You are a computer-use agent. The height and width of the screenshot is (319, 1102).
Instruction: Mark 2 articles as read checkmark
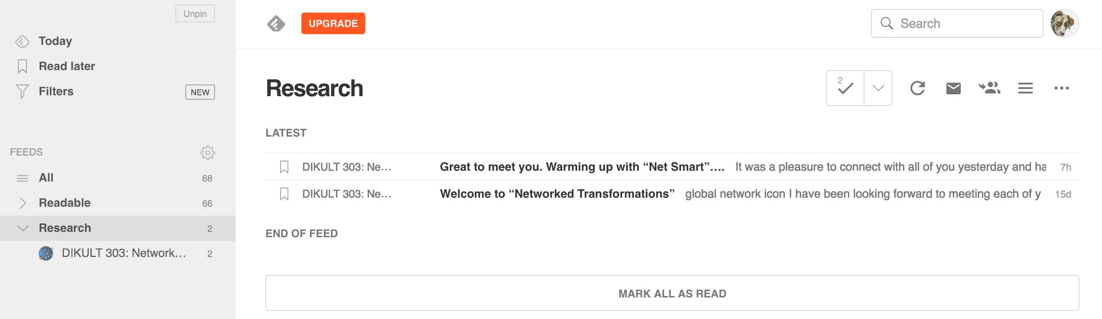(845, 88)
